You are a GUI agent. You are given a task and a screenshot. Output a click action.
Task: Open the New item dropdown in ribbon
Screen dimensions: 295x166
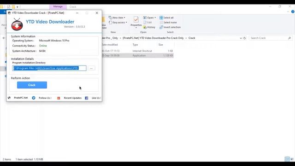click(117, 18)
